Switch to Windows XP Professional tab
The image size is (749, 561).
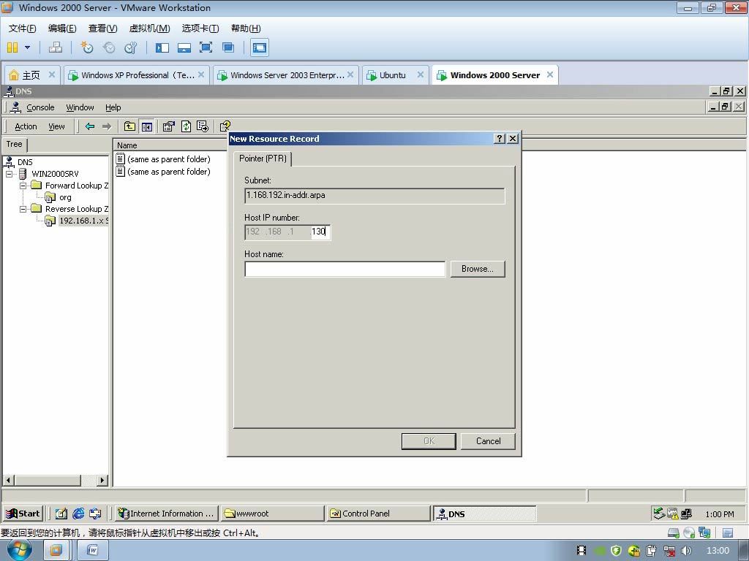point(137,75)
